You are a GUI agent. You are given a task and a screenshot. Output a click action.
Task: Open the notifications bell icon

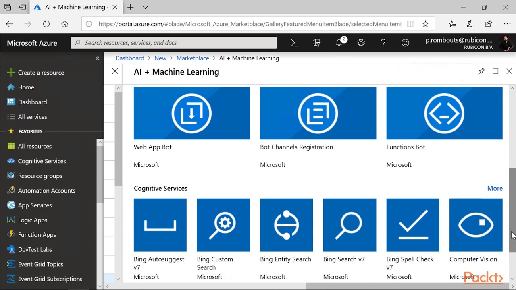pos(339,43)
